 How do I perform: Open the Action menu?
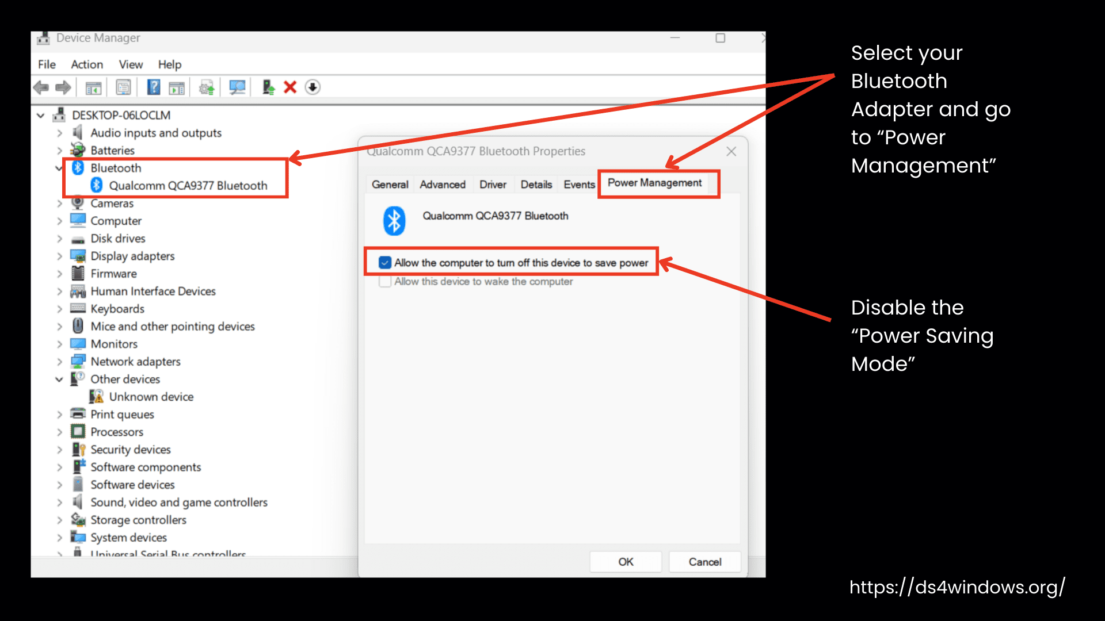[87, 64]
